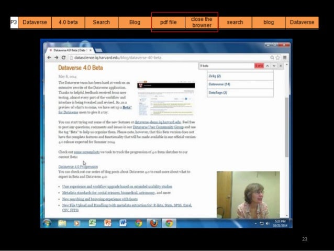334x251 pixels.
Task: Open New searching and browsing experience link
Action: (100, 199)
